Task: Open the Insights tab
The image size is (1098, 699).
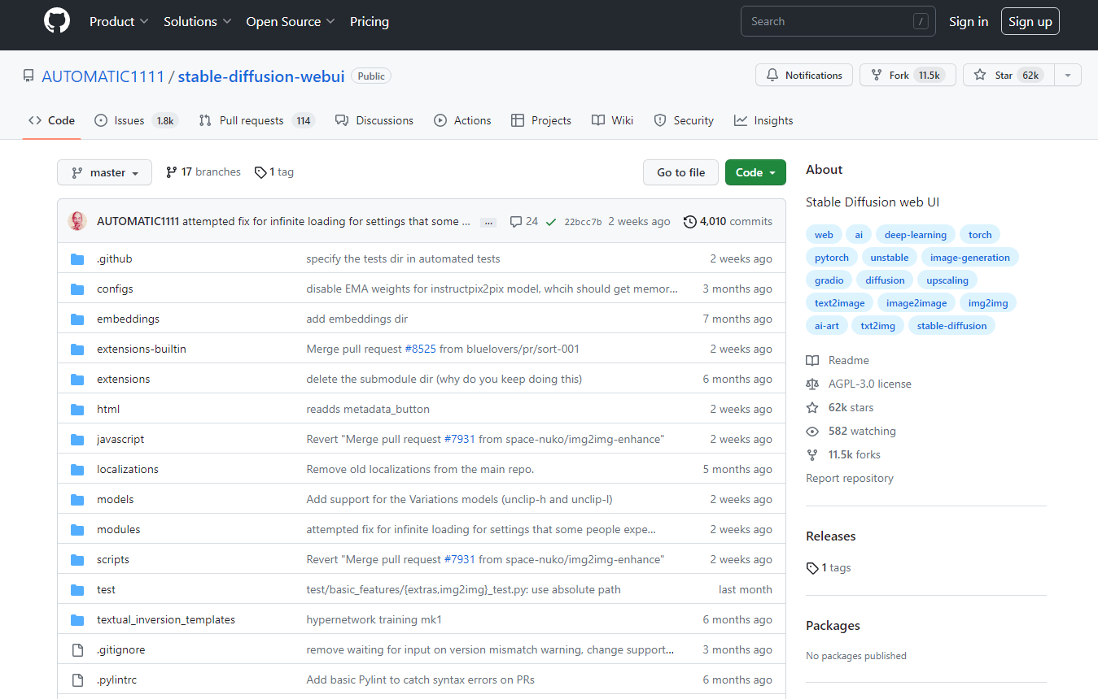Action: [x=763, y=120]
